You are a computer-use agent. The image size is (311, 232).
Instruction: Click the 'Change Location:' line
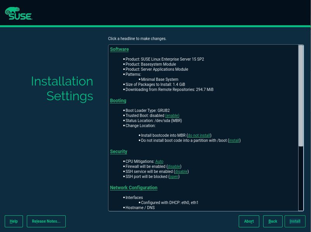tap(140, 126)
